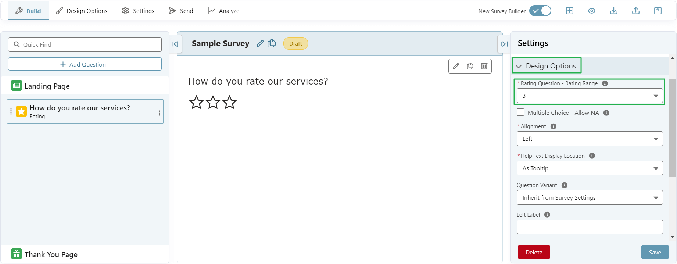Click the info icon next to Question Variant
The image size is (677, 264).
click(564, 185)
